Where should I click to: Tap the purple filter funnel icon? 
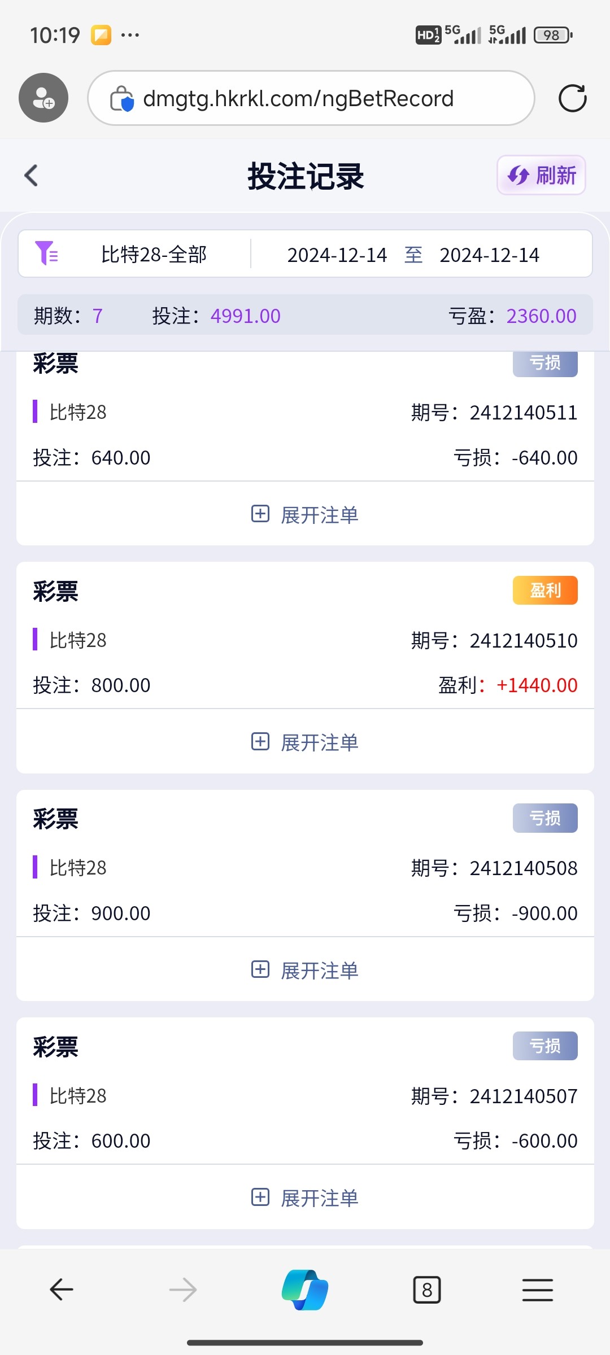pos(46,253)
